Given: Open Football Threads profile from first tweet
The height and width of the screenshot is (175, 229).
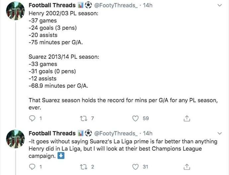Looking at the screenshot, I should point(52,5).
